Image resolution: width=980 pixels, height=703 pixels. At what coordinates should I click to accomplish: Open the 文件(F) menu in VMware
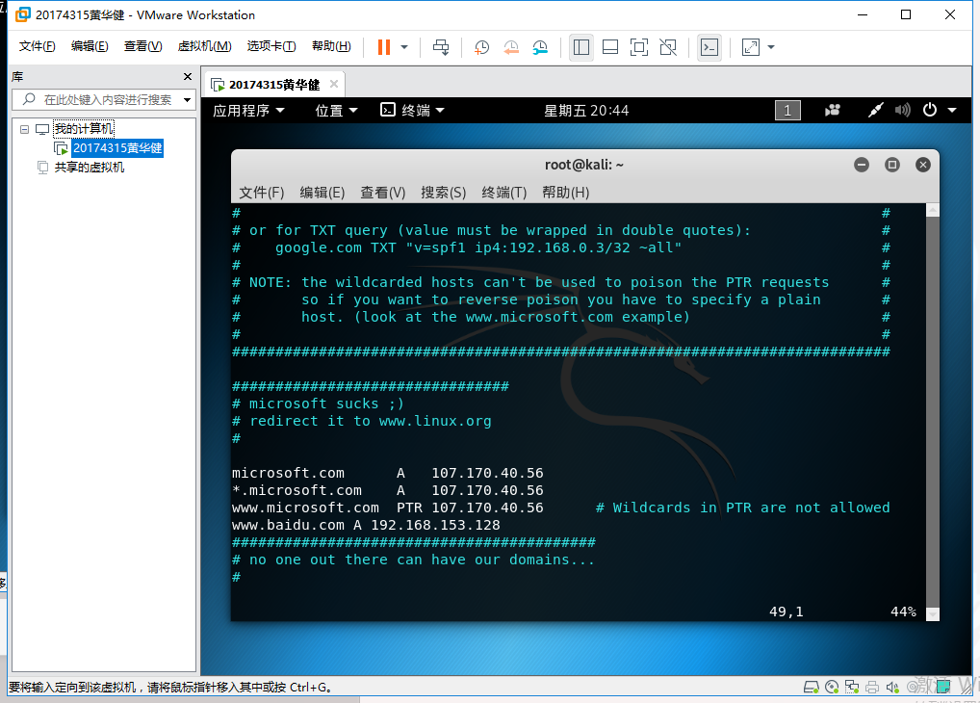coord(37,46)
